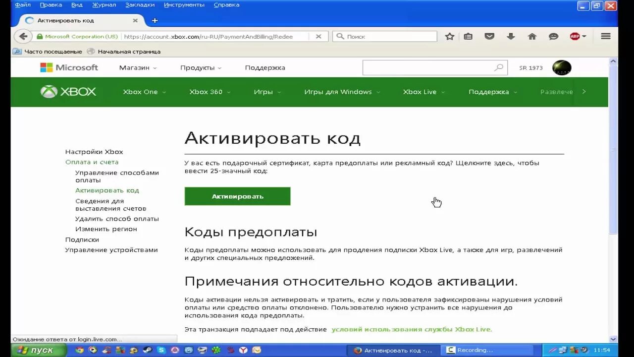
Task: Open the ABP dropdown arrow
Action: [584, 36]
